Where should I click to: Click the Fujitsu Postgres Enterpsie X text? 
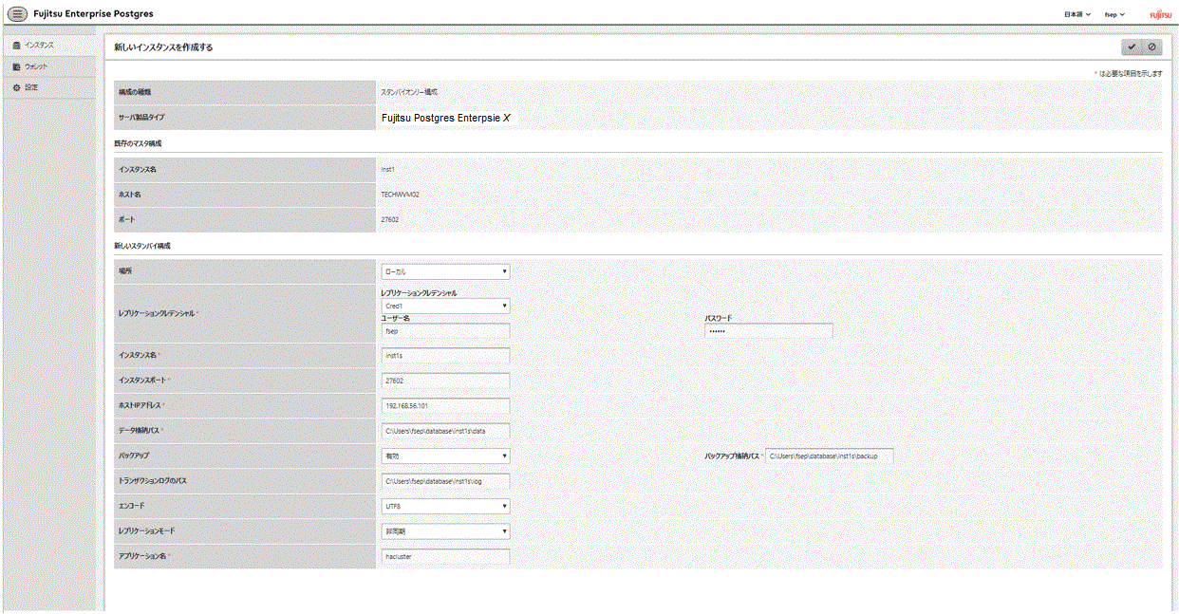[446, 119]
